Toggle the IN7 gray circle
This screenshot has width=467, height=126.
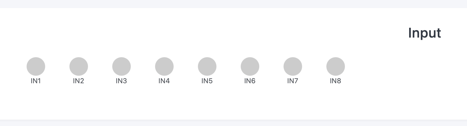pyautogui.click(x=293, y=66)
